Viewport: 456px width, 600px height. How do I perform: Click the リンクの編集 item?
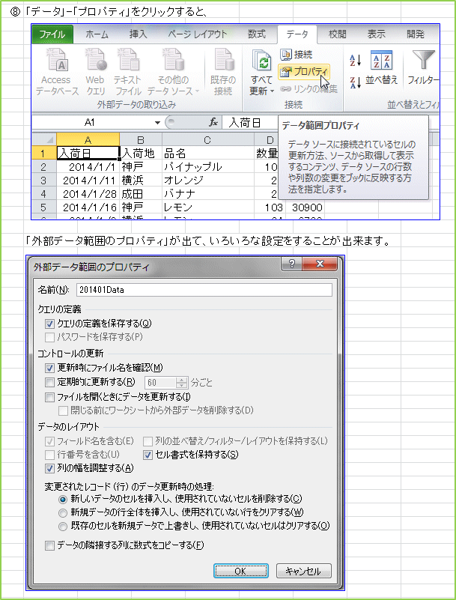[x=308, y=89]
